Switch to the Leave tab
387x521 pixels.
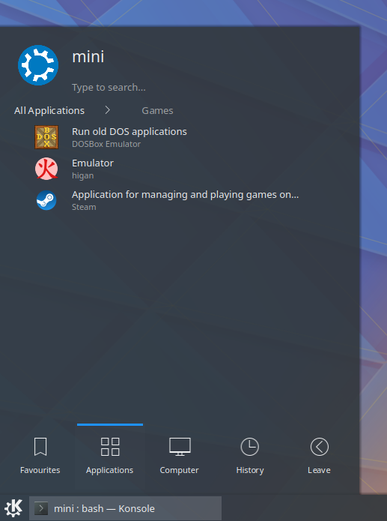pyautogui.click(x=320, y=458)
